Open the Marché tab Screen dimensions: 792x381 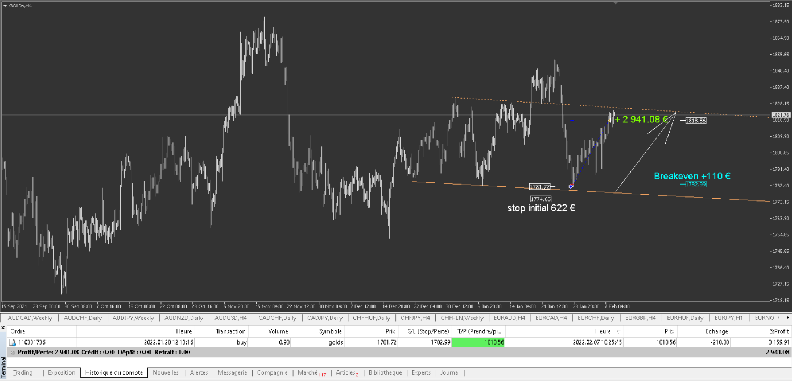point(311,372)
